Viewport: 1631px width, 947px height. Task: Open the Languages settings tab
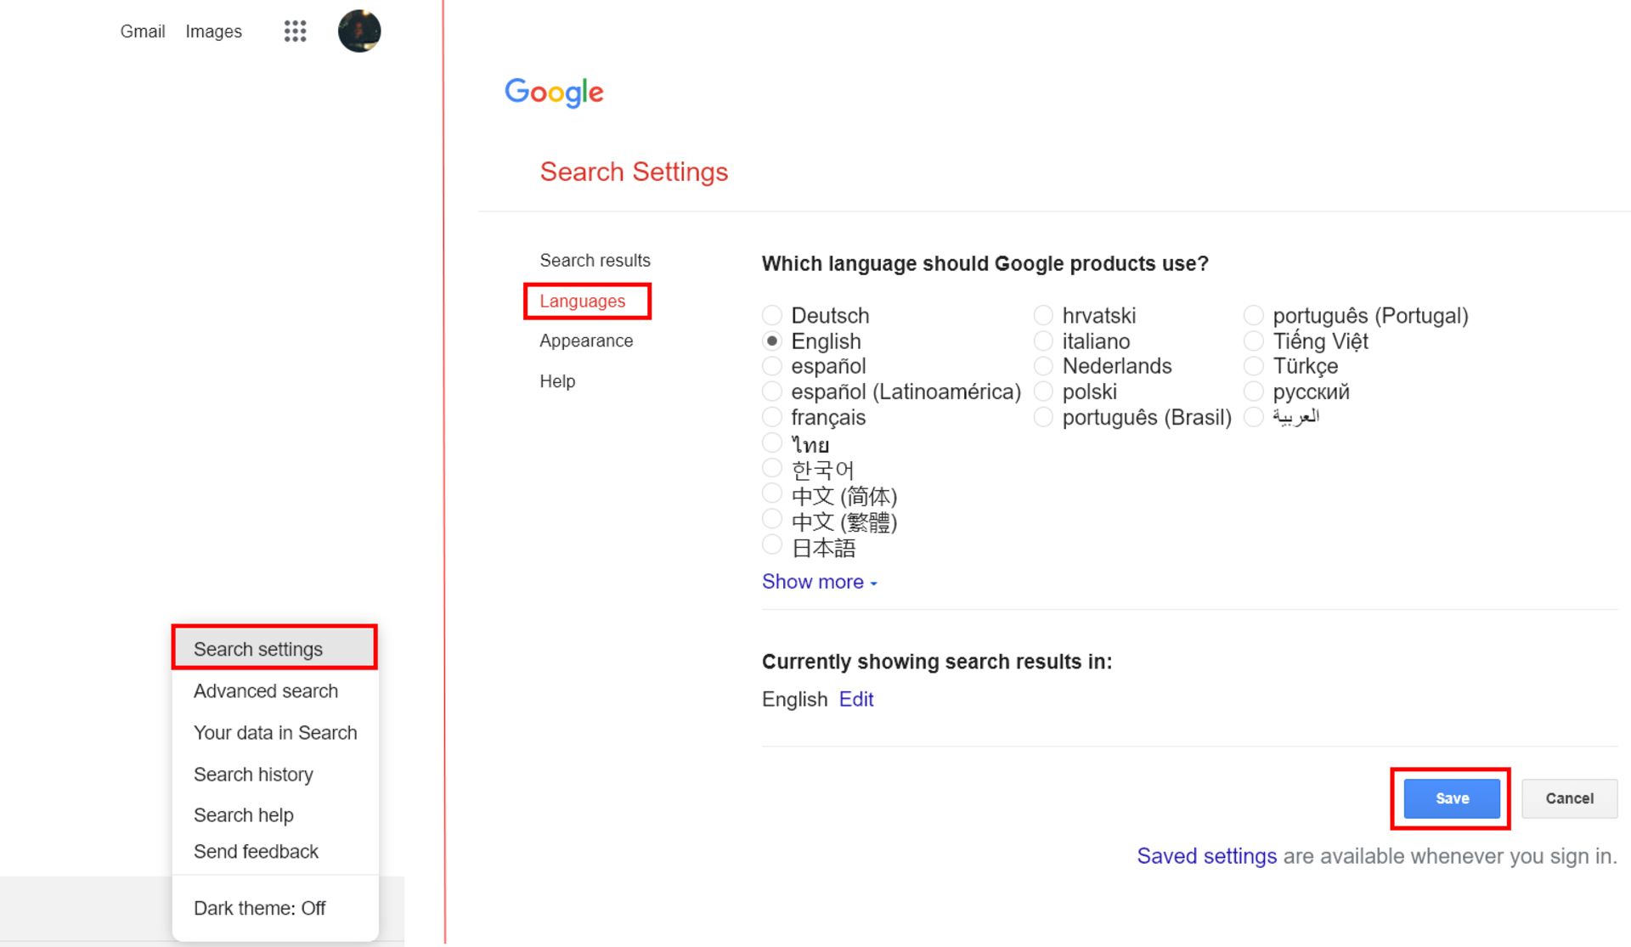pyautogui.click(x=583, y=302)
